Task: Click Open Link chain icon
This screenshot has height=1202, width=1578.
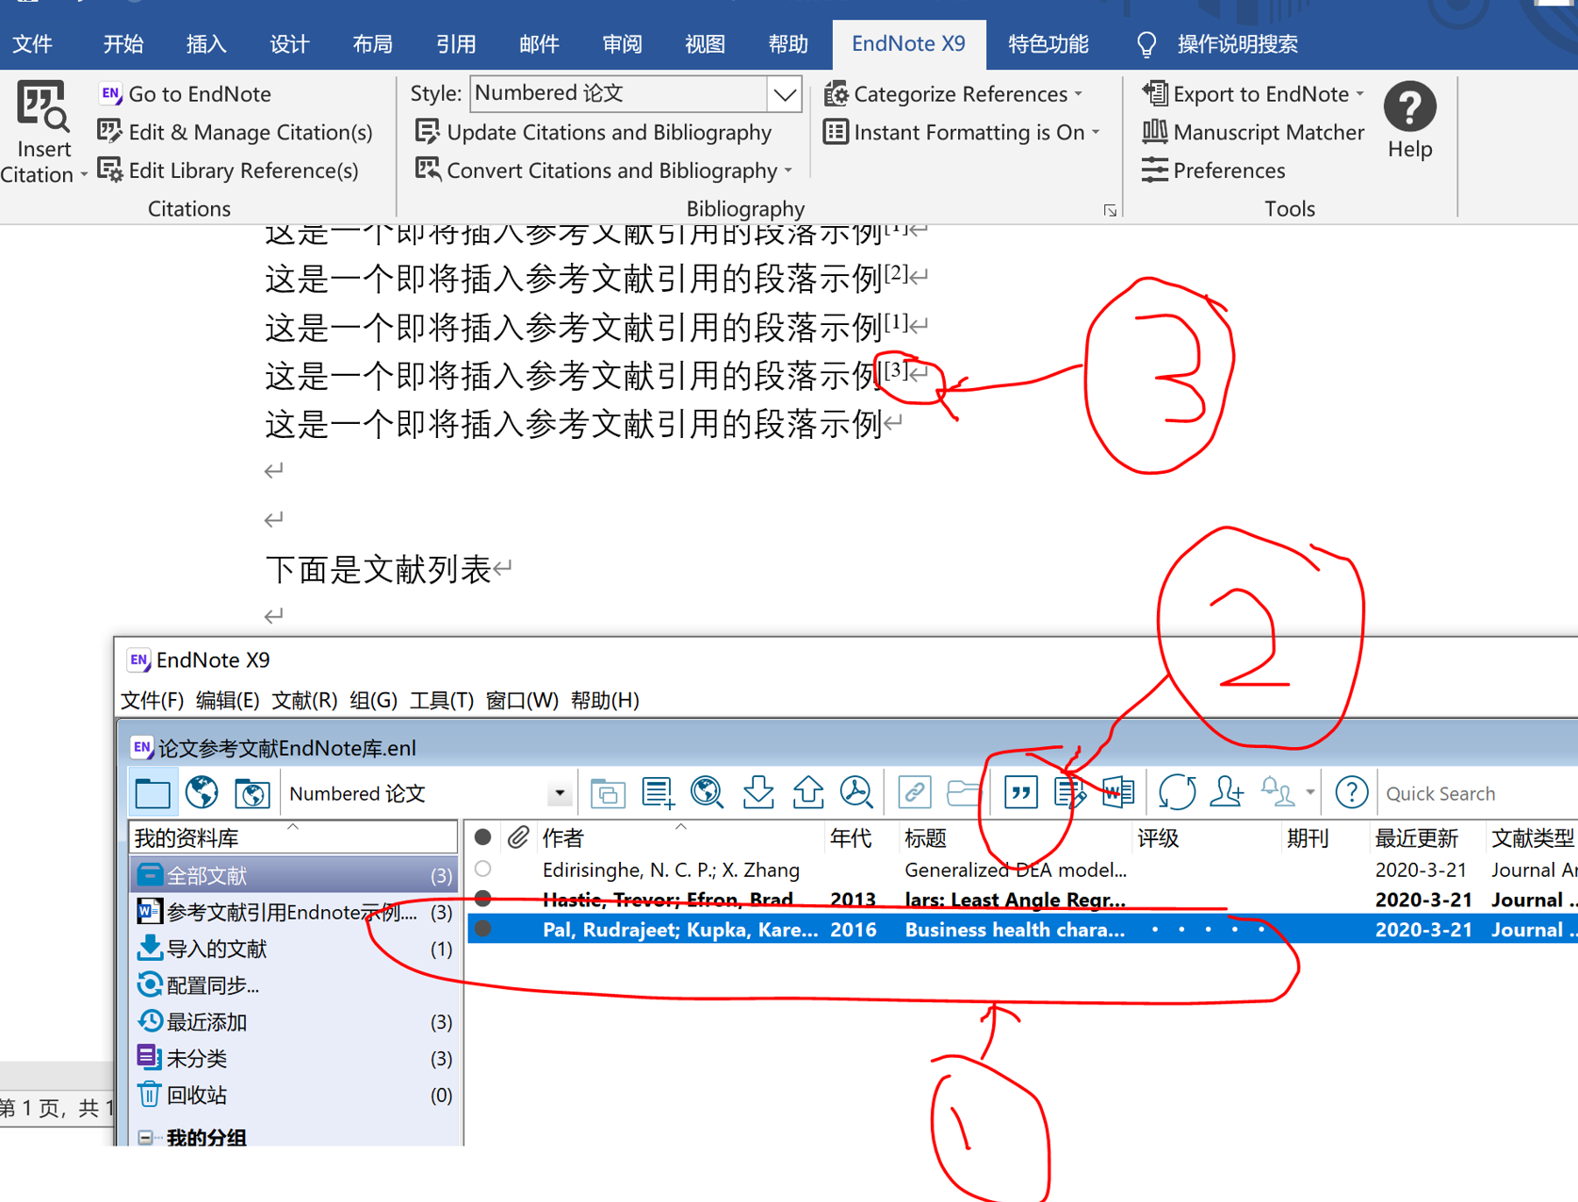Action: click(x=914, y=793)
